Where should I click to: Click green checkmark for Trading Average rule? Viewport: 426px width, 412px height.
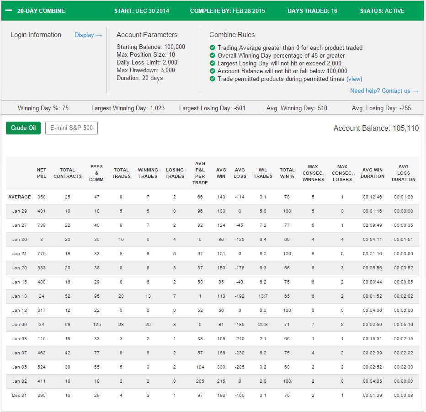coord(213,48)
